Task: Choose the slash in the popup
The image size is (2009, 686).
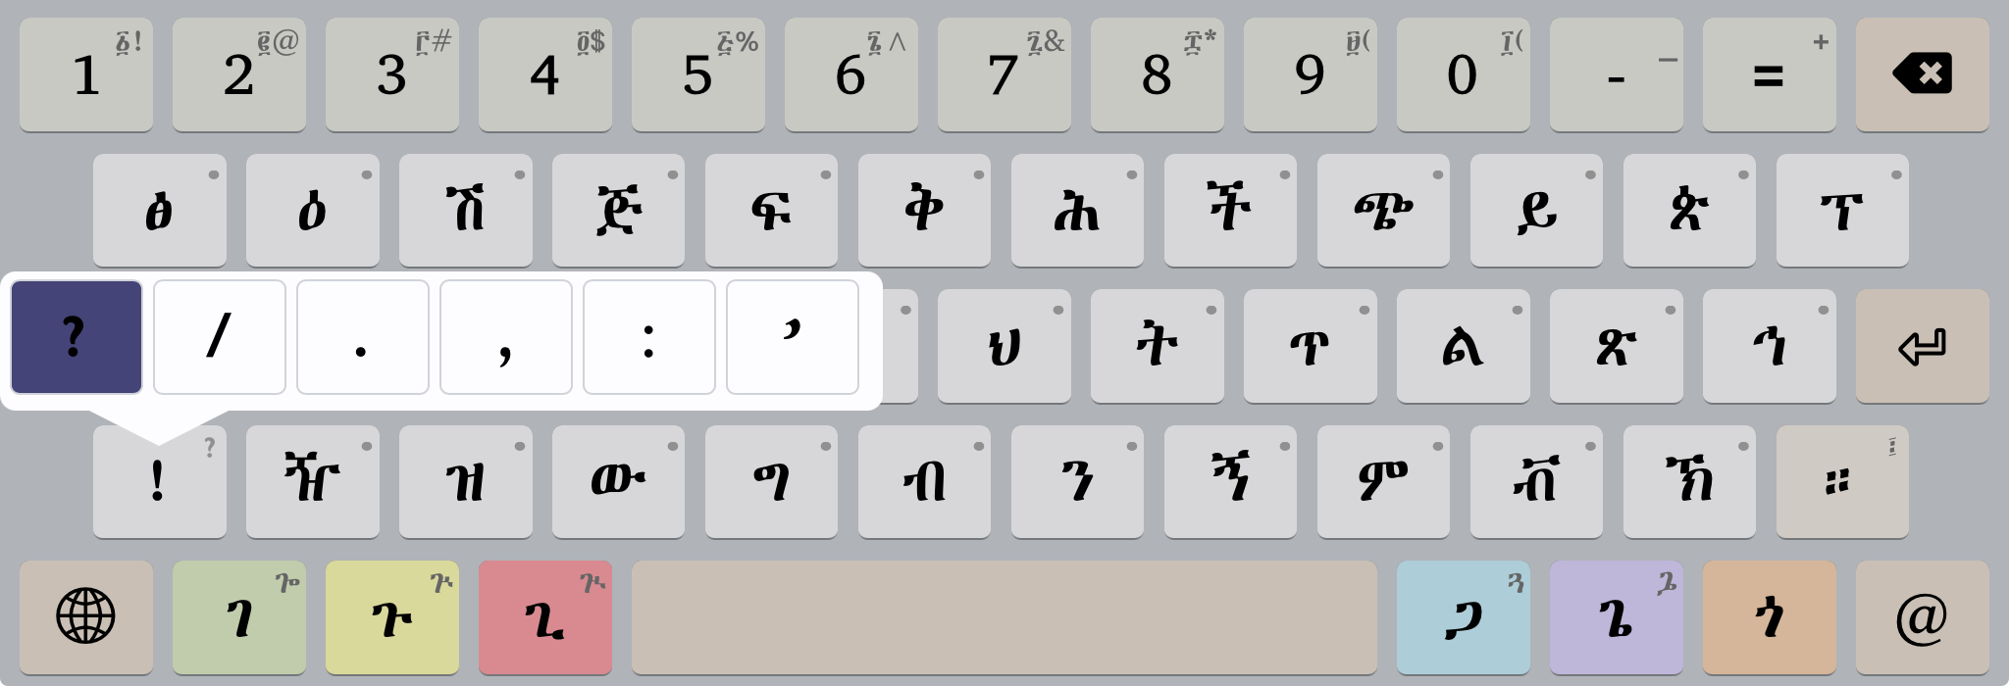Action: tap(220, 337)
